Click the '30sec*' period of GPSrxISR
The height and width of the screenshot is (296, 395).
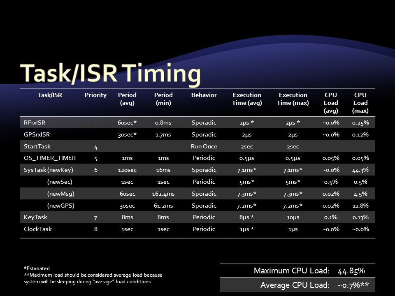pyautogui.click(x=127, y=135)
